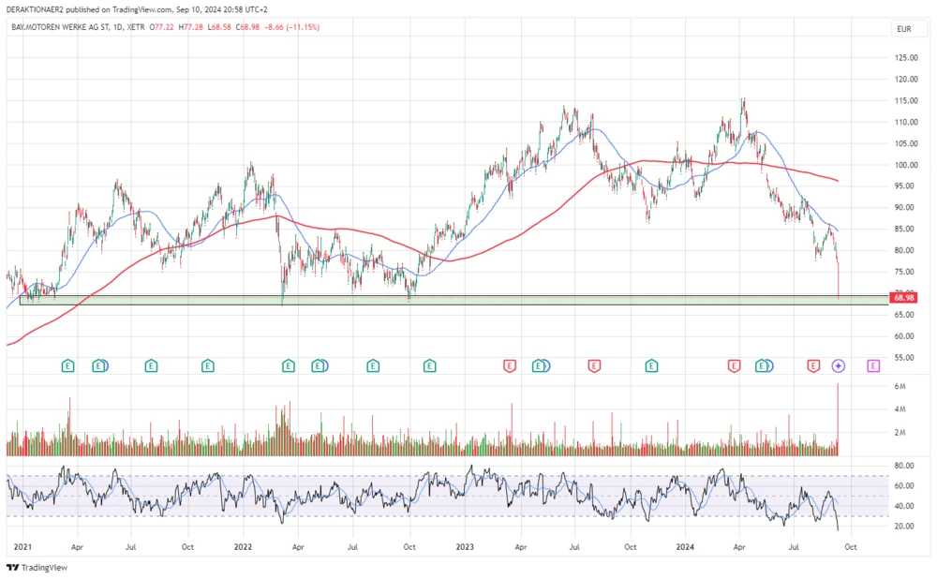The width and height of the screenshot is (937, 579).
Task: Click the red 68.98 price label
Action: (x=905, y=297)
